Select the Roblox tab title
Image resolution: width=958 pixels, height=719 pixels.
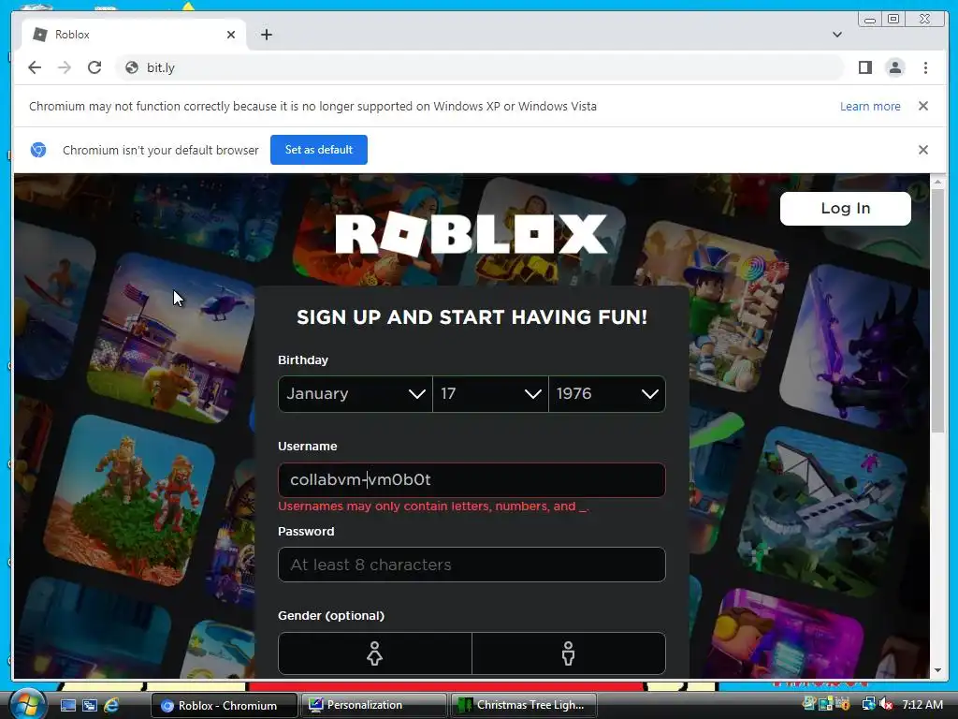[72, 35]
